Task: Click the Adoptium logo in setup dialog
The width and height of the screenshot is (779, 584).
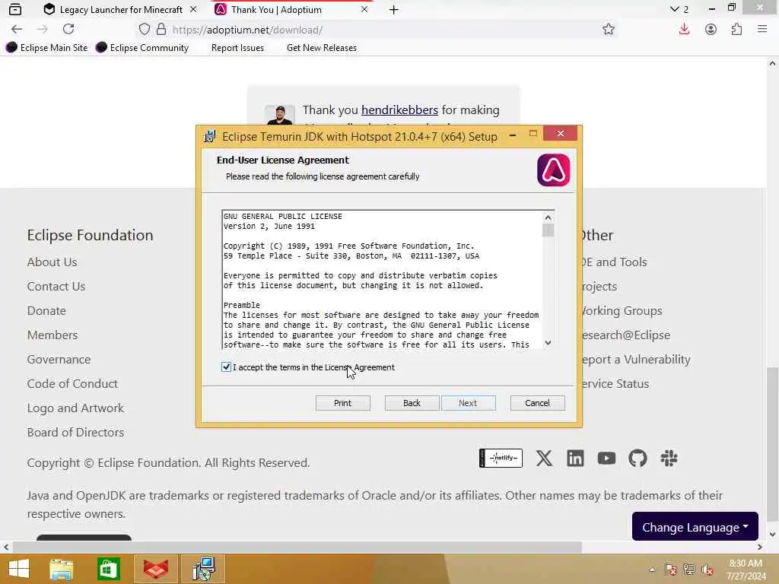Action: [x=554, y=170]
